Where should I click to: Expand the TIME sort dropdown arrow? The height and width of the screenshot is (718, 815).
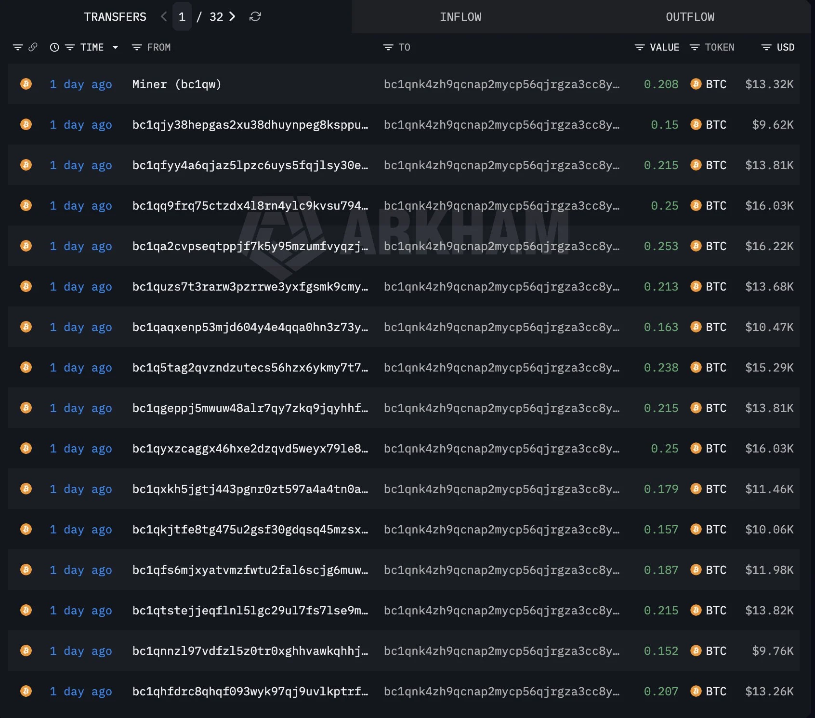pos(115,47)
